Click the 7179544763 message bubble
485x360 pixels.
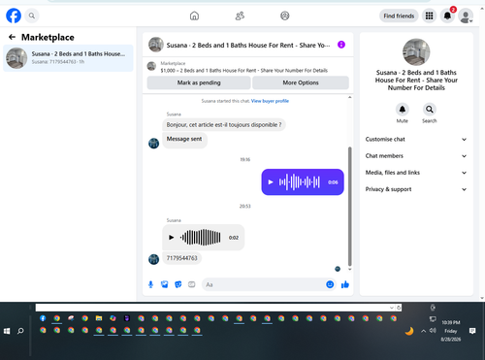[x=181, y=258]
